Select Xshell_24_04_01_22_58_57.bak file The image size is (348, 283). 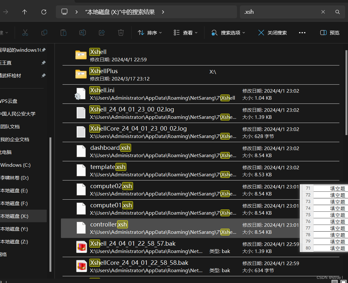coord(181,247)
